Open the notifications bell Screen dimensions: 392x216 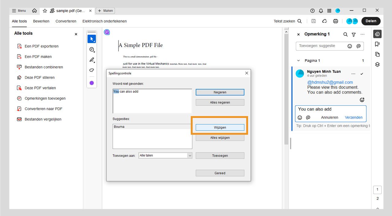[x=321, y=11]
